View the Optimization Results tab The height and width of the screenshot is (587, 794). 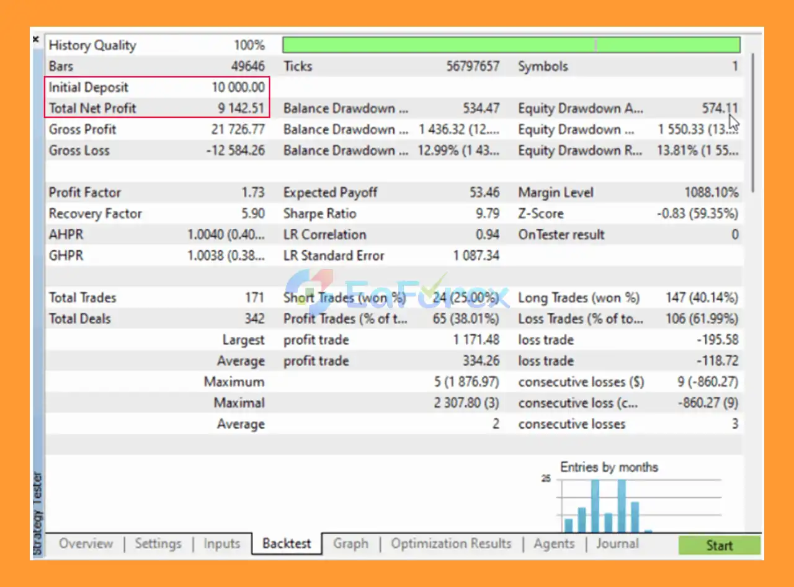451,543
